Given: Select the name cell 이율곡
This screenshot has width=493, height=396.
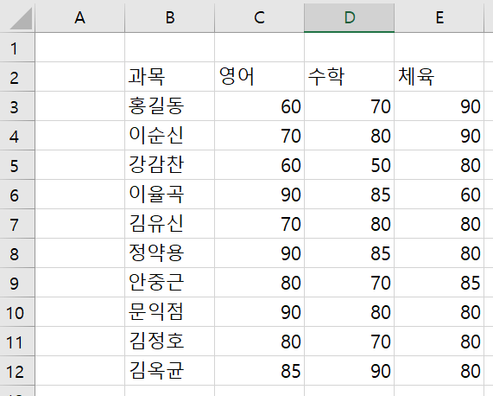Looking at the screenshot, I should (x=170, y=195).
